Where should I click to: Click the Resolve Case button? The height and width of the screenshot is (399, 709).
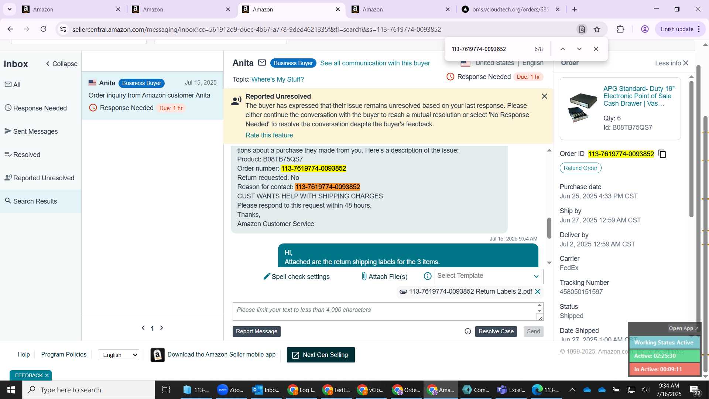click(496, 331)
